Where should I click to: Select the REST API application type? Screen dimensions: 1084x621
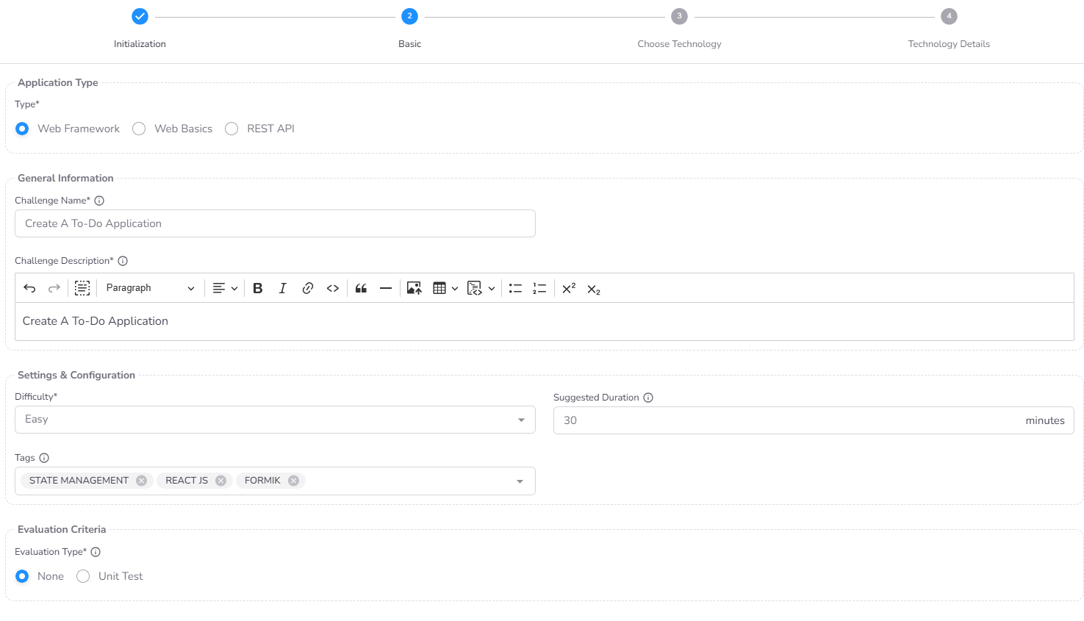point(231,129)
